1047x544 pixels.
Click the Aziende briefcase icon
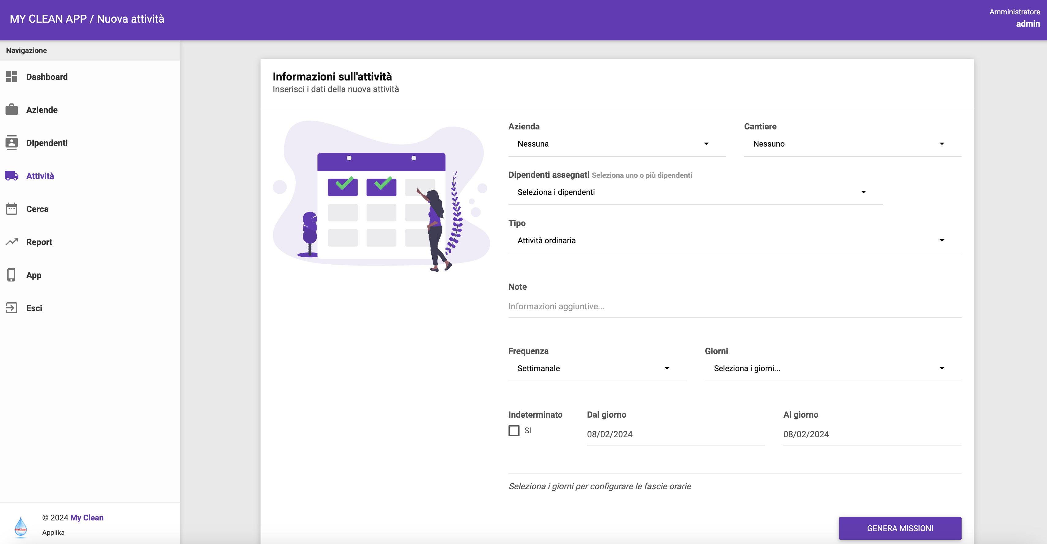tap(12, 110)
